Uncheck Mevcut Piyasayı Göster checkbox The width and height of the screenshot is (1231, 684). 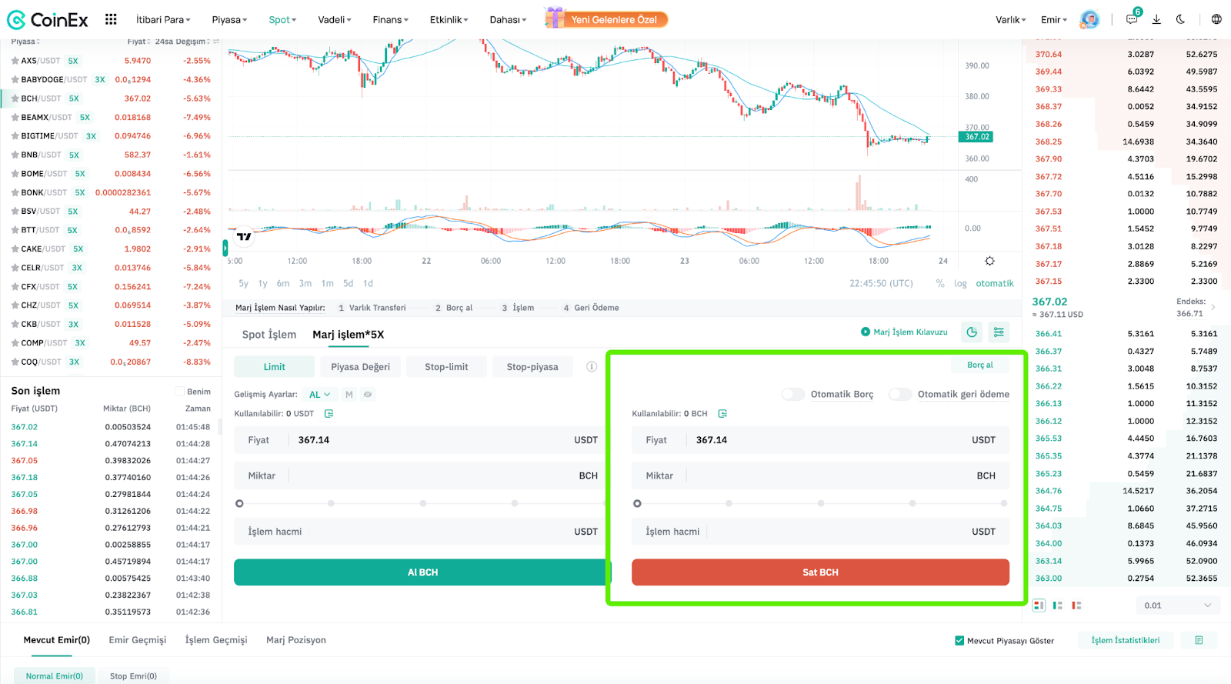point(959,640)
